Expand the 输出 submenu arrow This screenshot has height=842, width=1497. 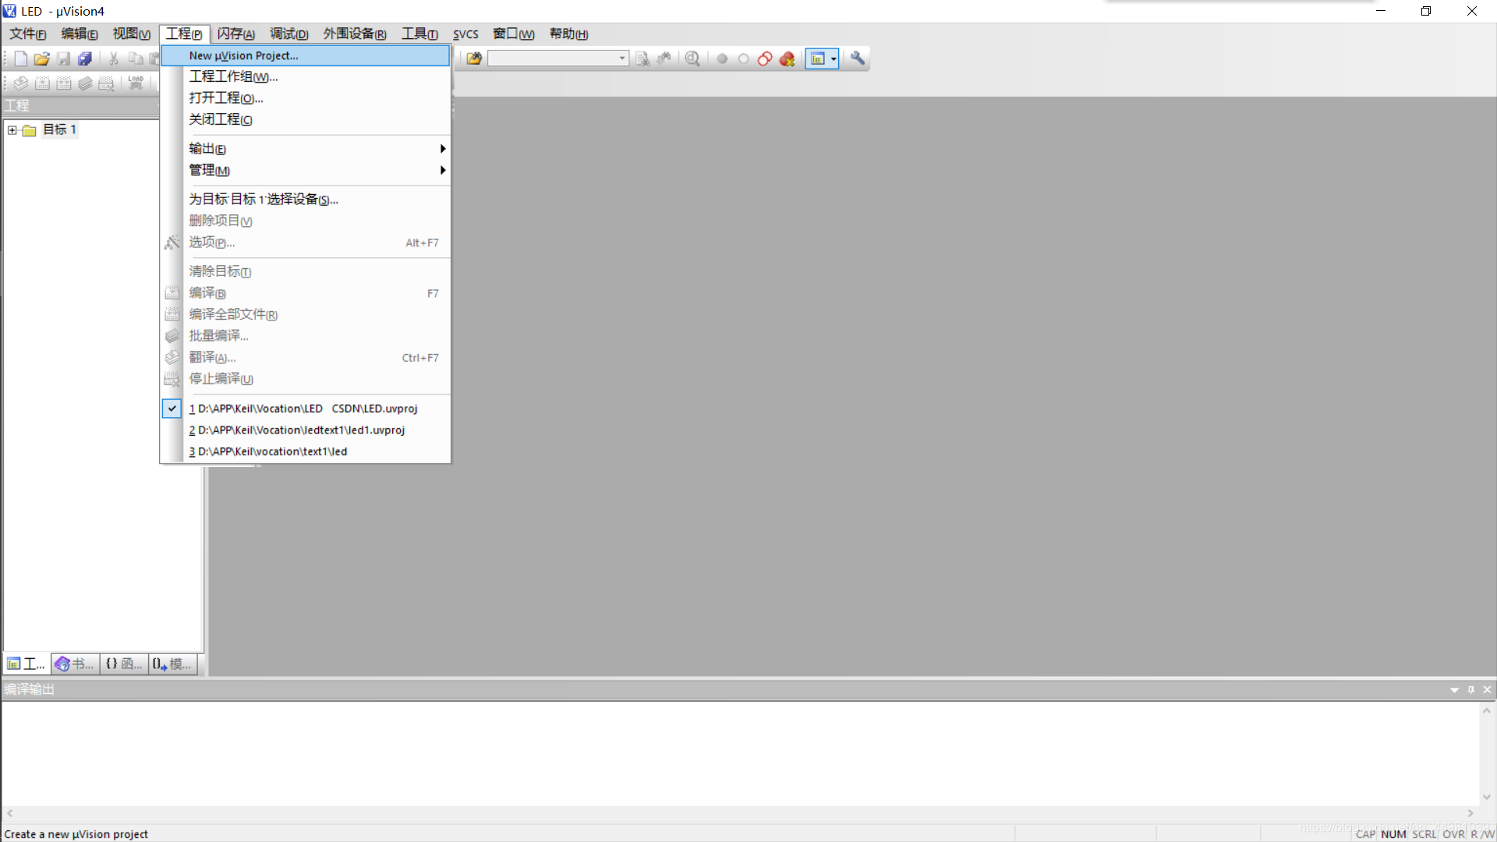click(441, 148)
